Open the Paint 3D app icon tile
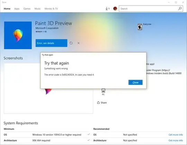 pos(18,35)
